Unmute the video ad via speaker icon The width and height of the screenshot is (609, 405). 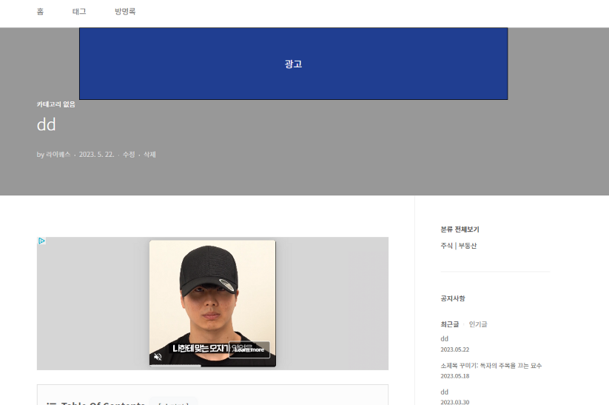[x=158, y=357]
